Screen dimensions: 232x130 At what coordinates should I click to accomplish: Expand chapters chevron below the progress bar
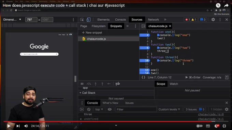pos(116,125)
